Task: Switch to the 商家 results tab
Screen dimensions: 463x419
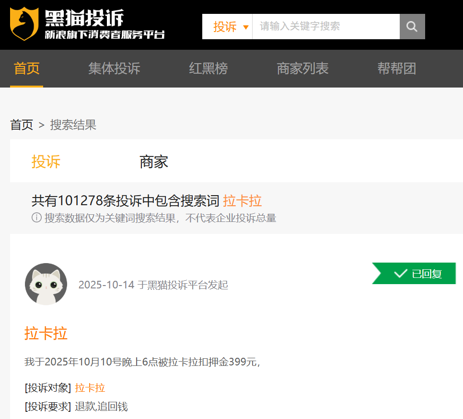Action: pos(154,162)
